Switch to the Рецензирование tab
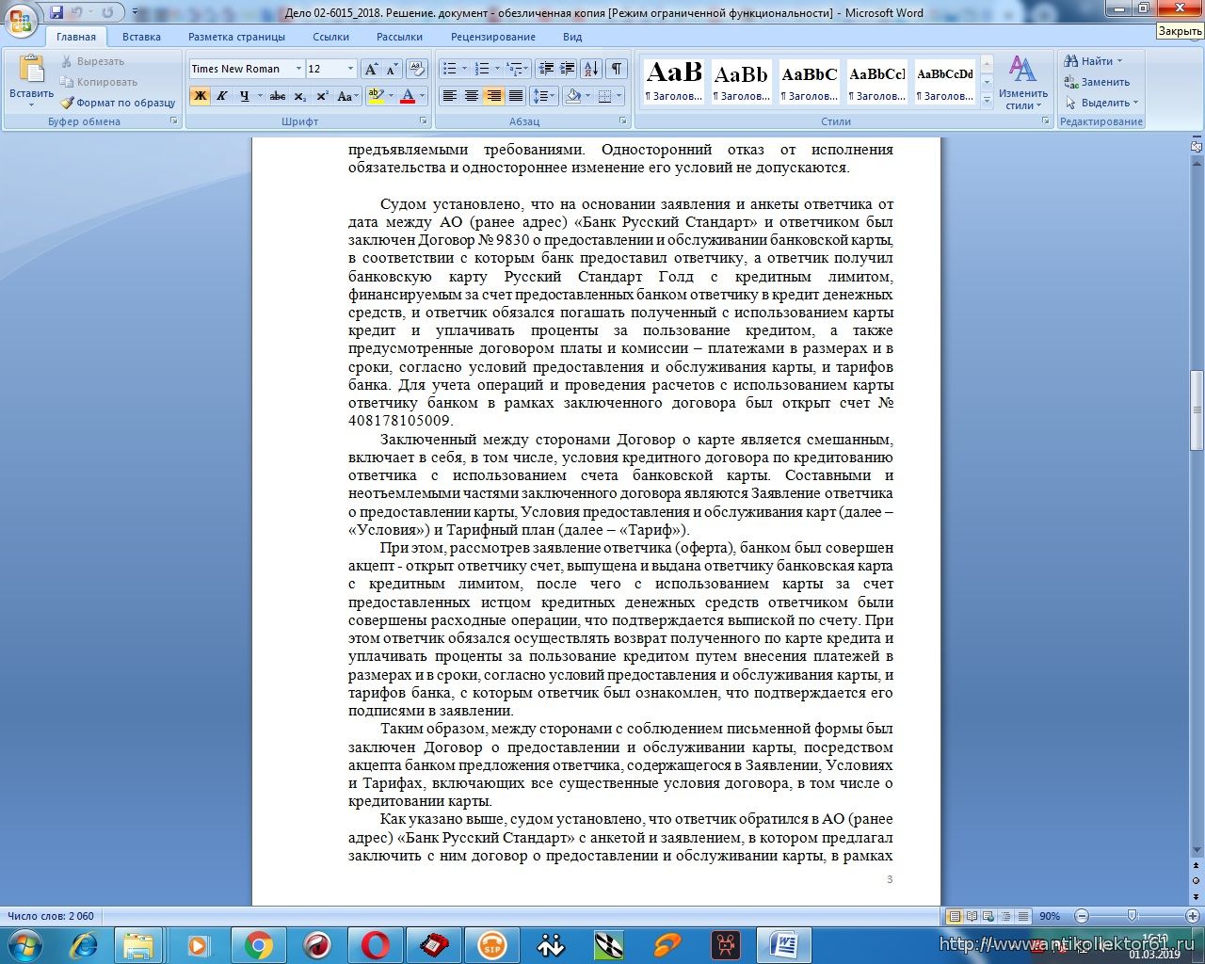 coord(492,37)
